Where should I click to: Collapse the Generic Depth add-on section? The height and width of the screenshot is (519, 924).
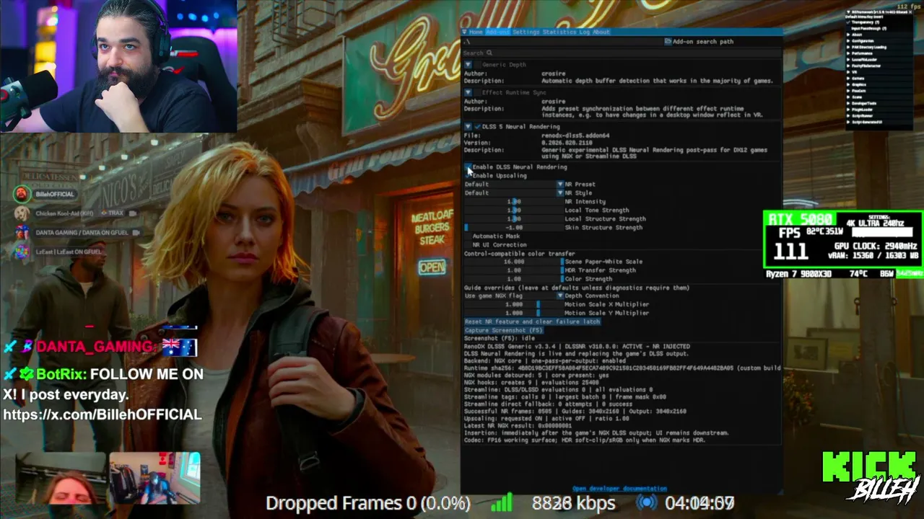(x=468, y=65)
